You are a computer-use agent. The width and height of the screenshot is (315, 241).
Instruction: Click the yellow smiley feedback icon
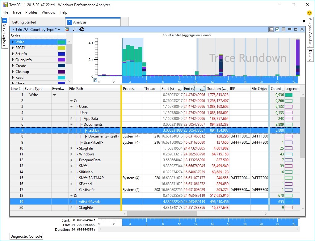tap(309, 13)
